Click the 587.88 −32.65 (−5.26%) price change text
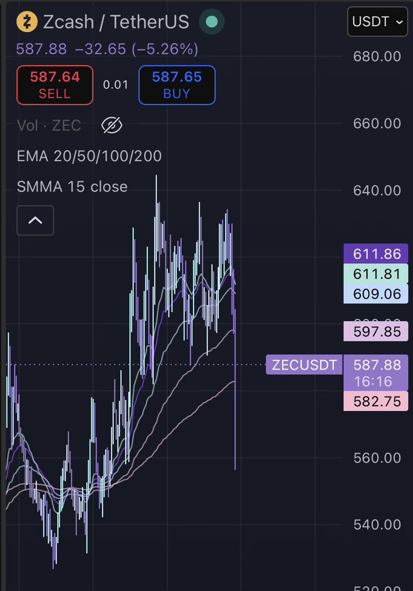This screenshot has height=591, width=413. (x=107, y=49)
